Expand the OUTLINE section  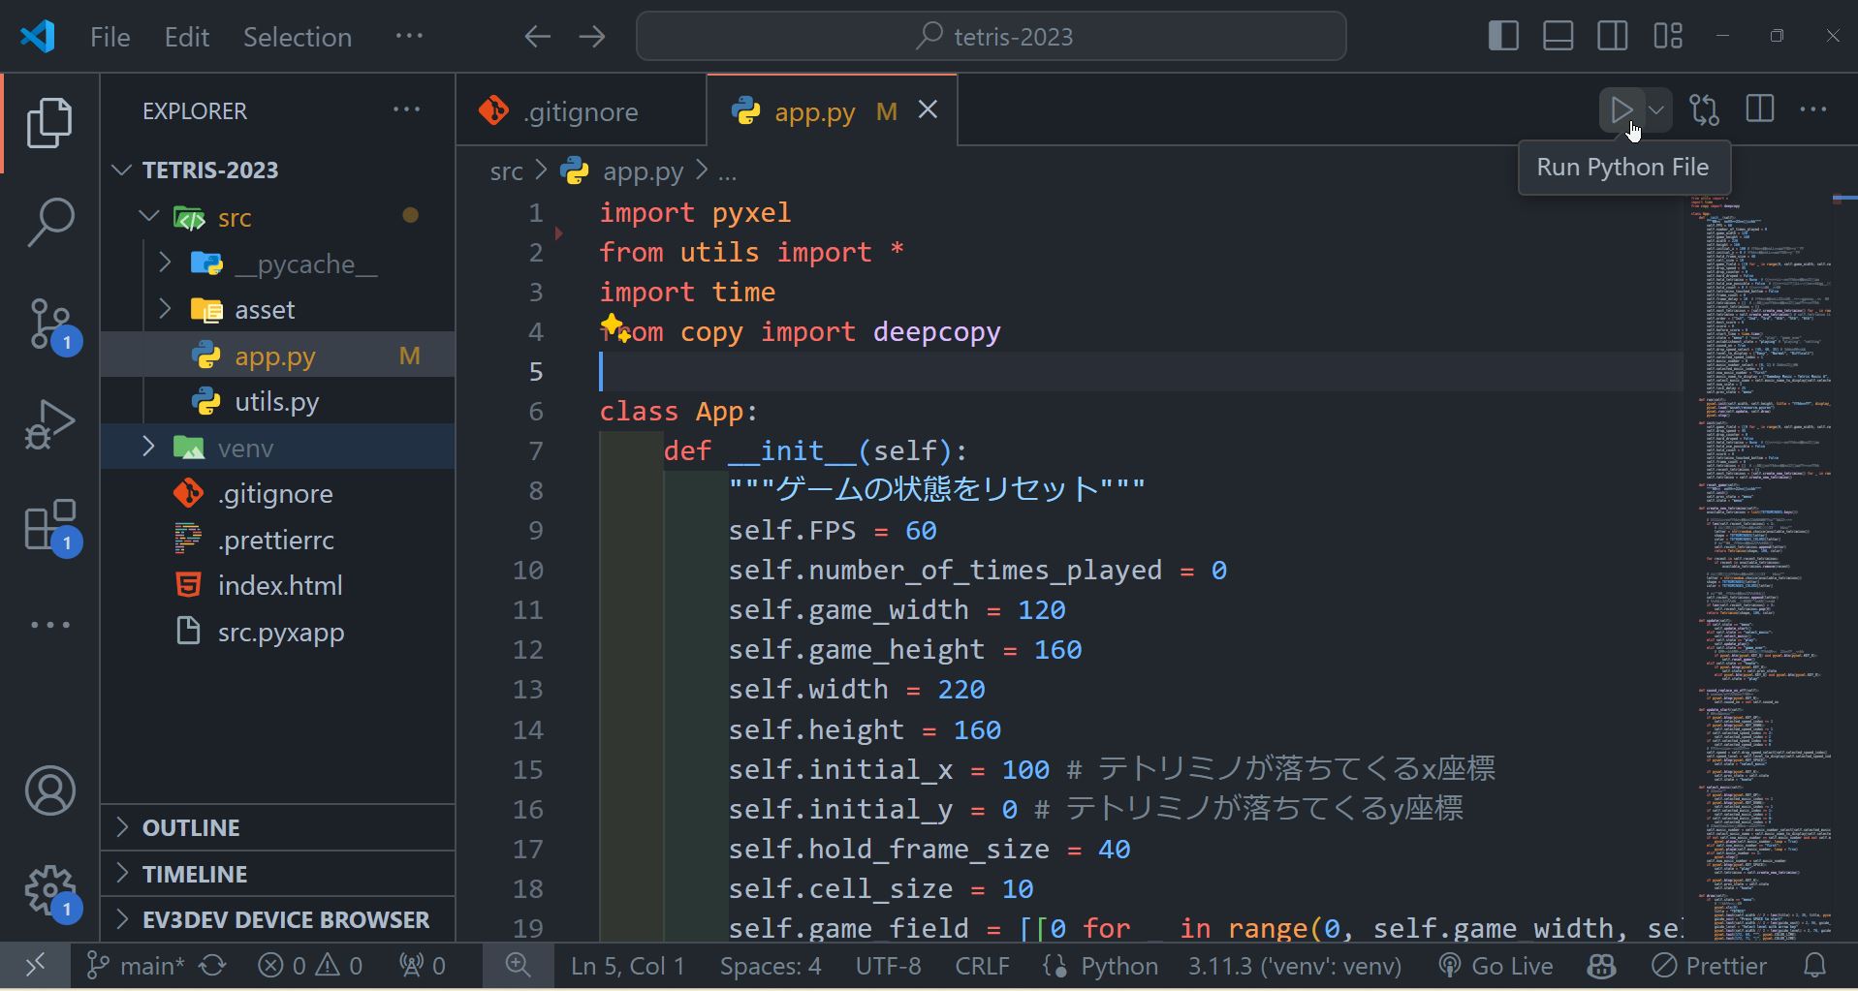[x=277, y=827]
